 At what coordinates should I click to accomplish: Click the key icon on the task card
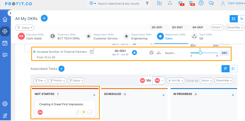point(77,112)
